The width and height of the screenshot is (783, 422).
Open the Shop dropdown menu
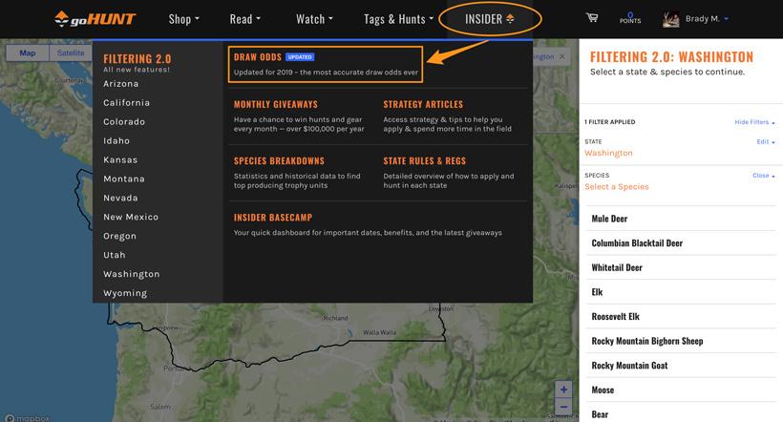click(183, 19)
